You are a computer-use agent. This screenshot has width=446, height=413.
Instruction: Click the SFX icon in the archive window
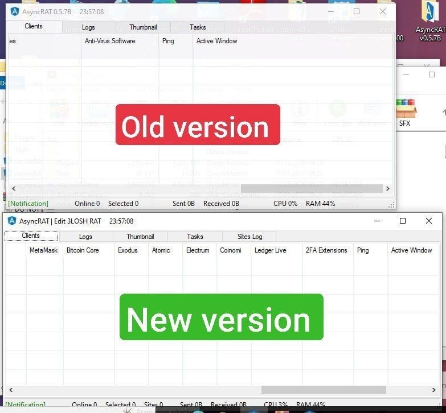point(405,113)
